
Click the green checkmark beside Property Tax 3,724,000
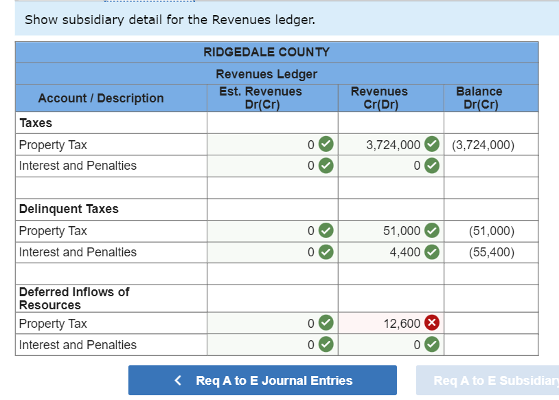tap(433, 144)
